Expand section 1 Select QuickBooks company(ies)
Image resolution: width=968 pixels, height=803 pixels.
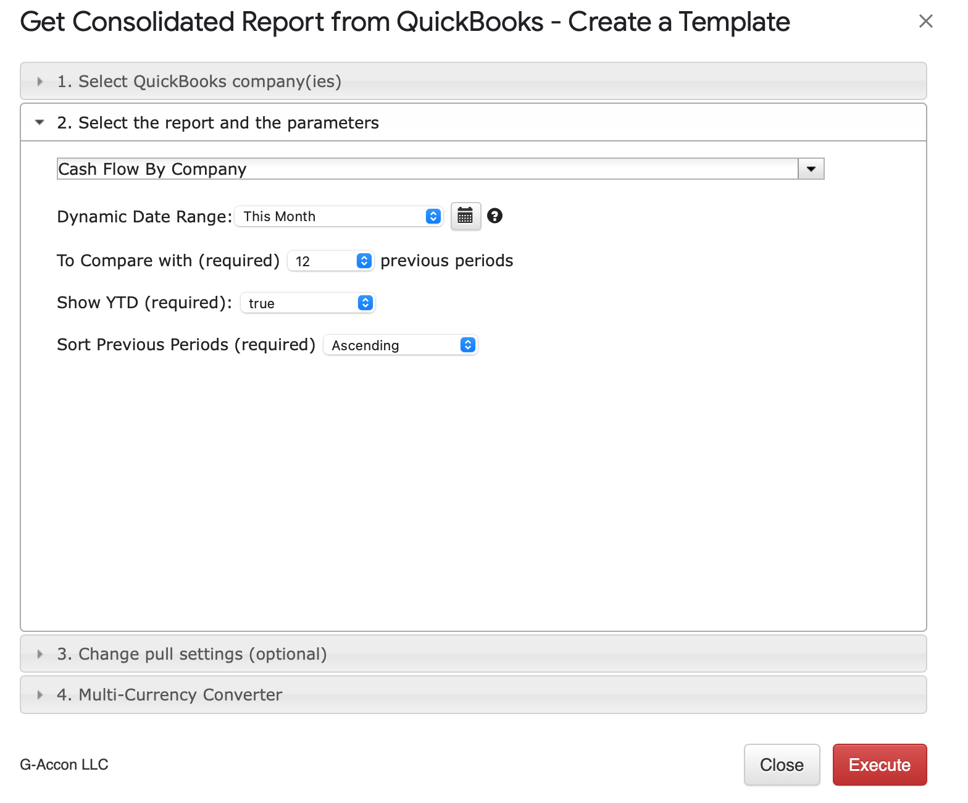(x=474, y=81)
